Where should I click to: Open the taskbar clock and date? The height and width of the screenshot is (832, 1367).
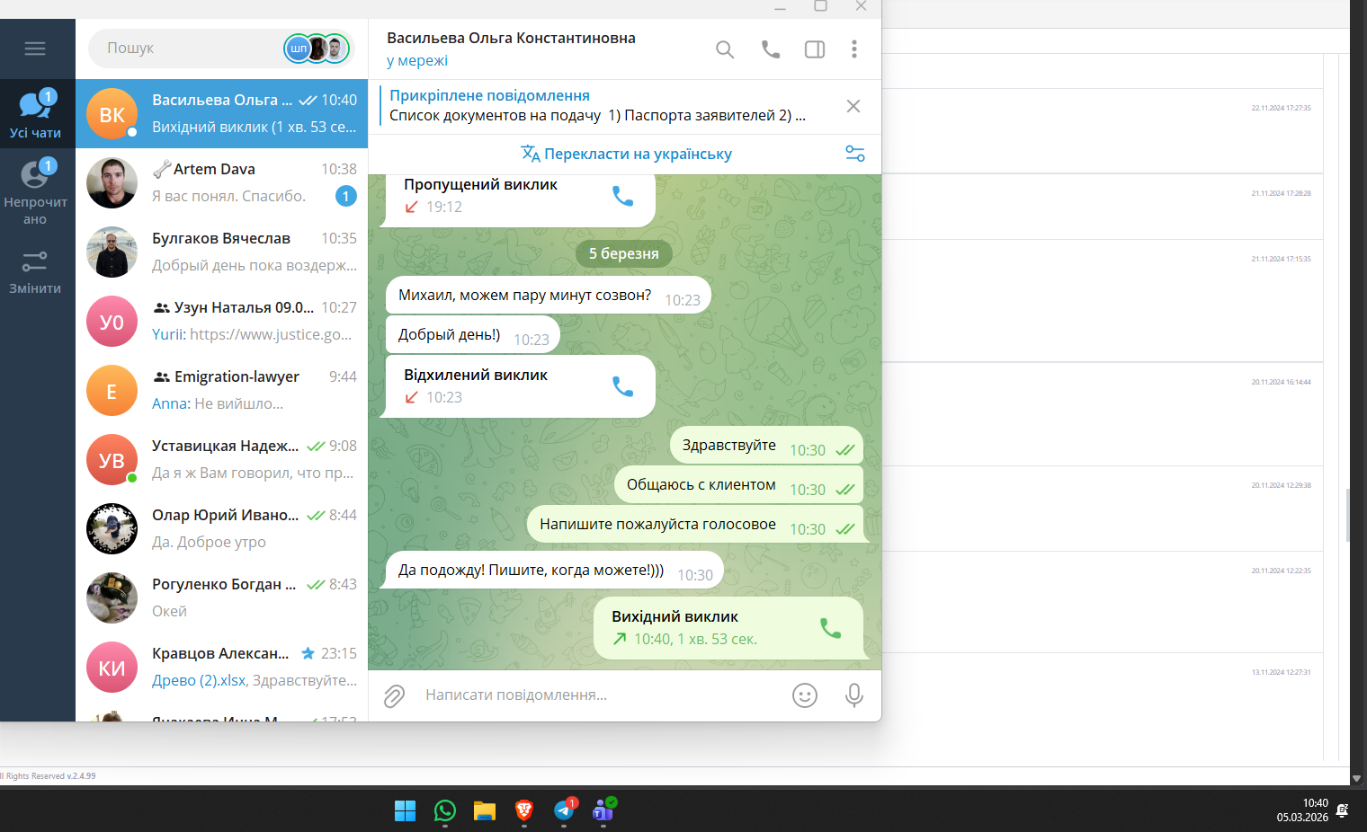tap(1302, 810)
